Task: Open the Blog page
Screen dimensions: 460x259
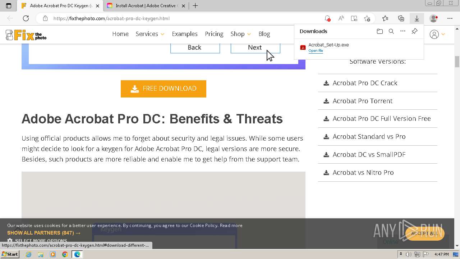Action: [x=264, y=34]
